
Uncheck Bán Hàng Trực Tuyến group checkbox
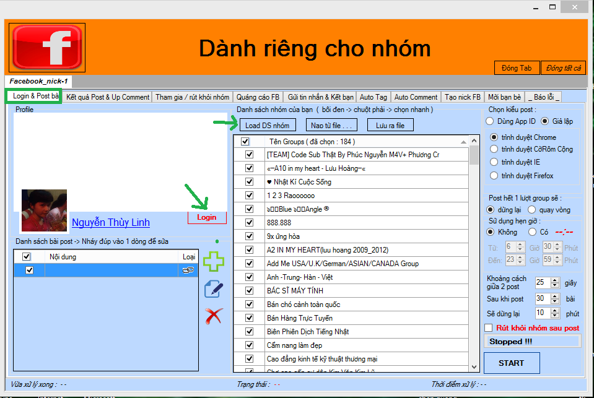pos(249,318)
